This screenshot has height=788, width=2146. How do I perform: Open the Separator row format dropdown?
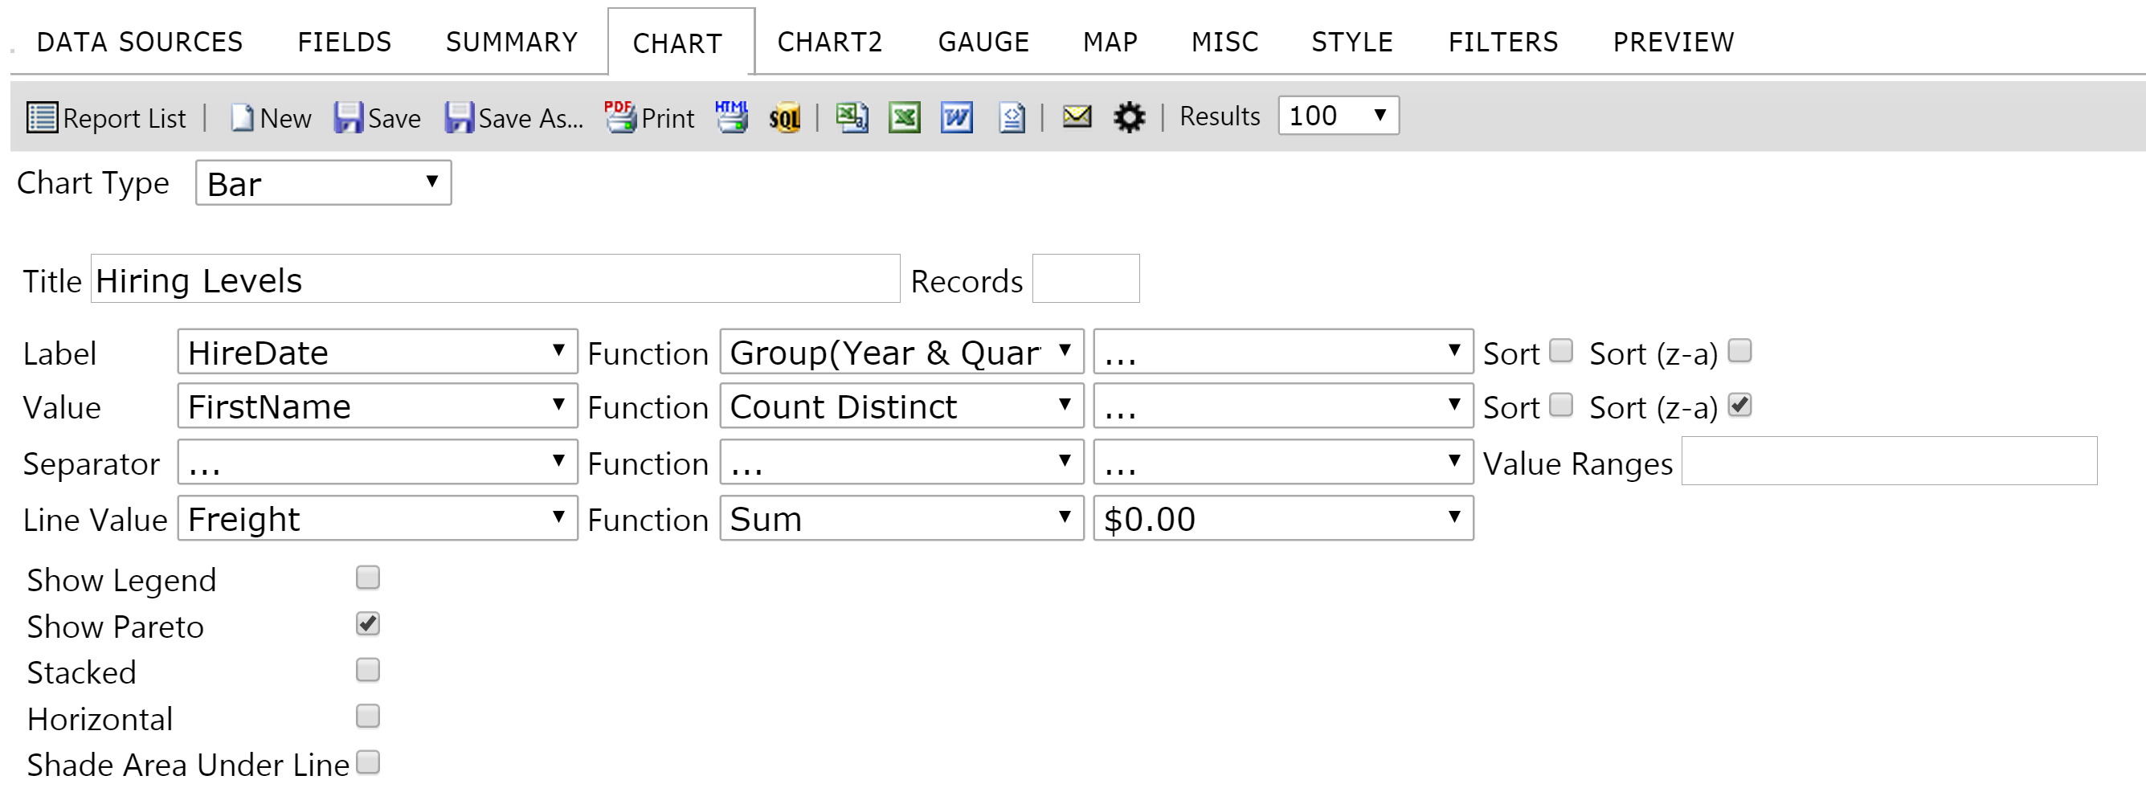[1283, 463]
